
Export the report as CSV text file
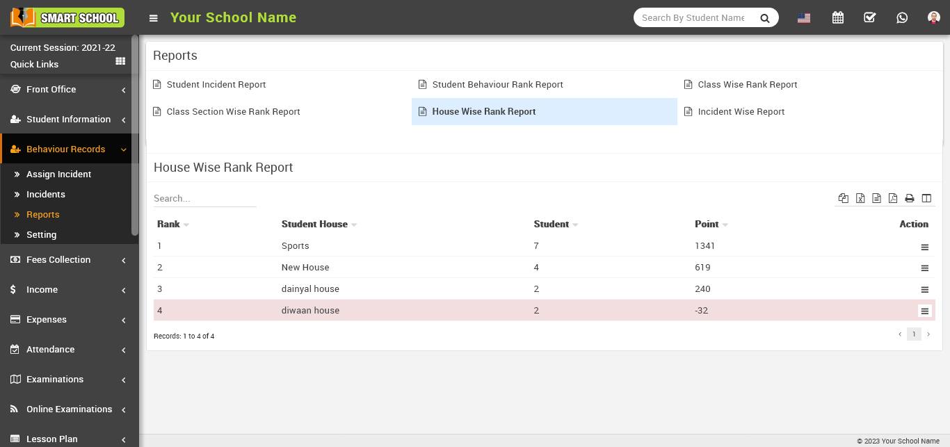[876, 198]
